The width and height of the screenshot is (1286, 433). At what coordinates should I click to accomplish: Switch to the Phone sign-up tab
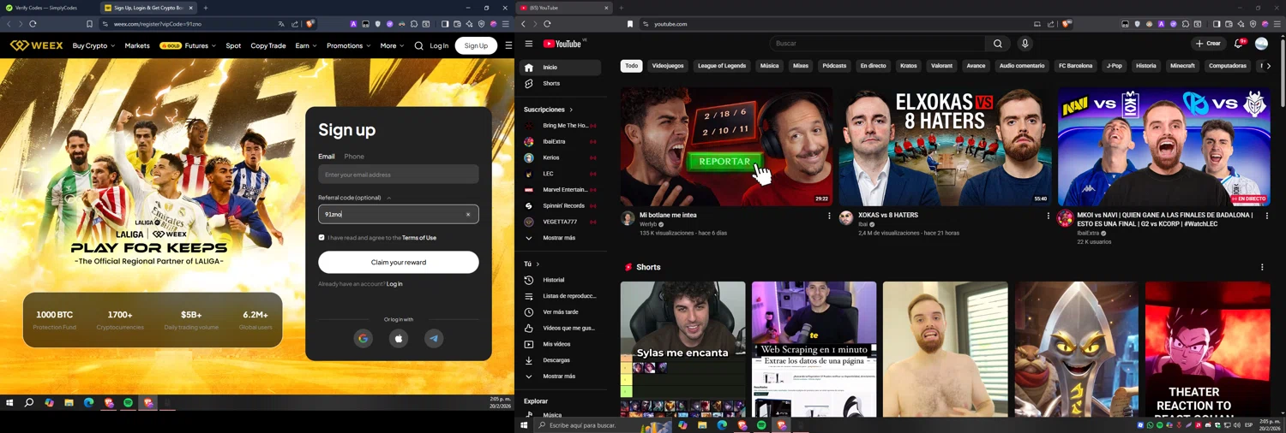354,157
